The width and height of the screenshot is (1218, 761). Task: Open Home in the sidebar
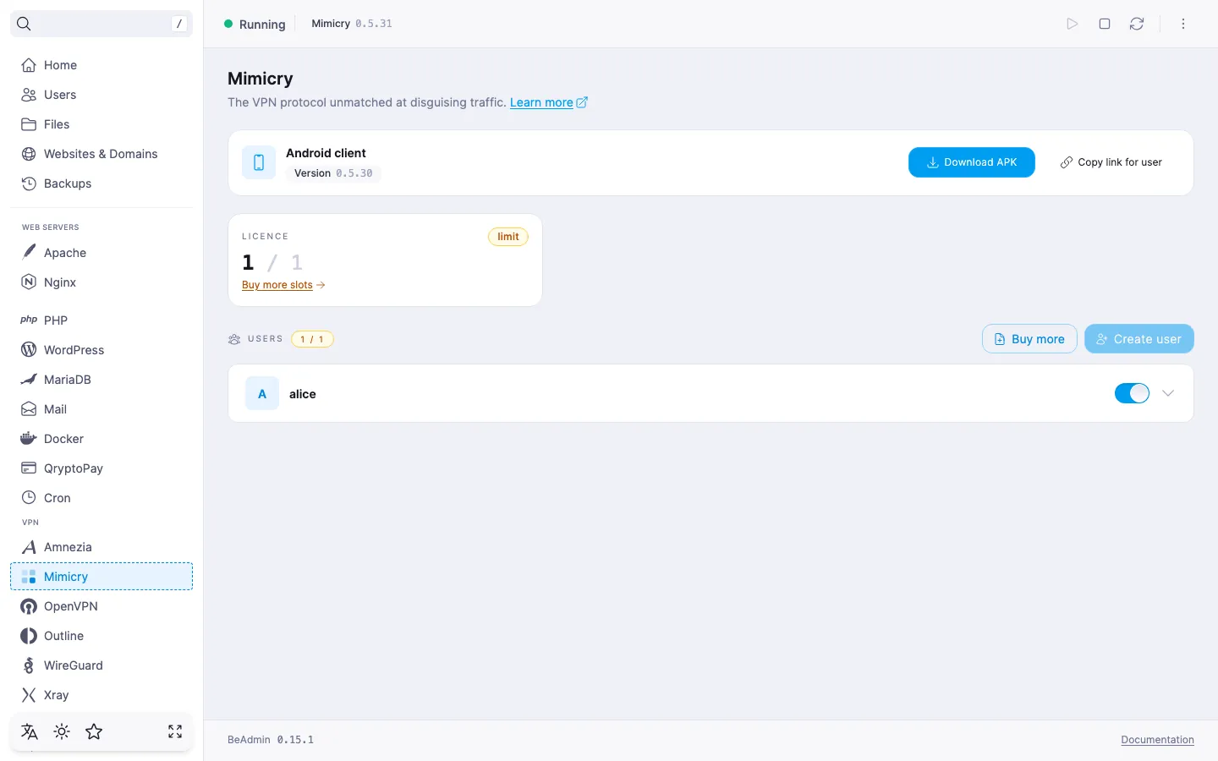(x=101, y=65)
